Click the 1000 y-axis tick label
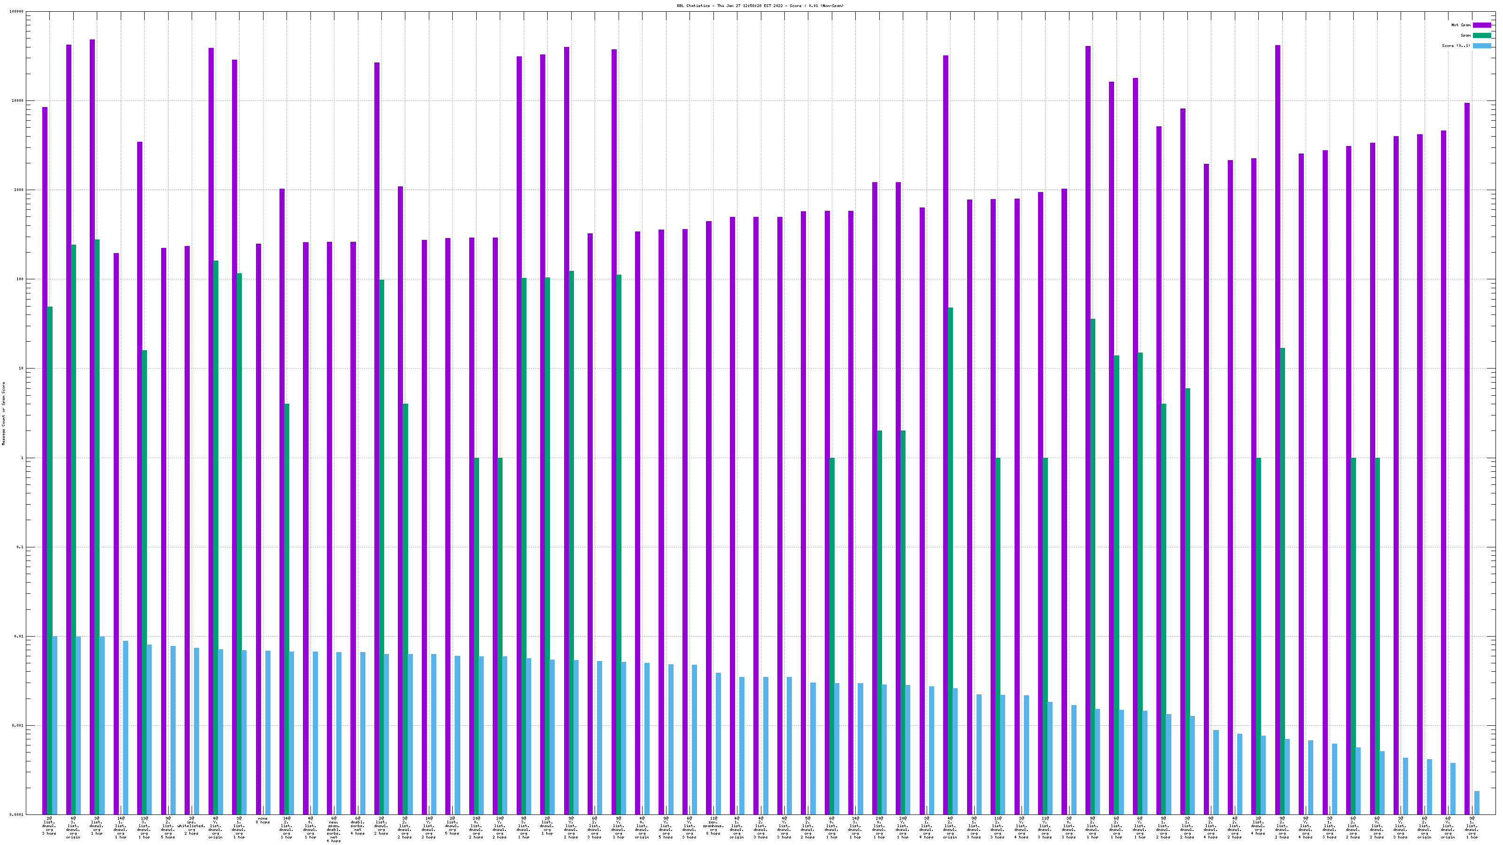Screen dimensions: 1503x845 point(19,190)
